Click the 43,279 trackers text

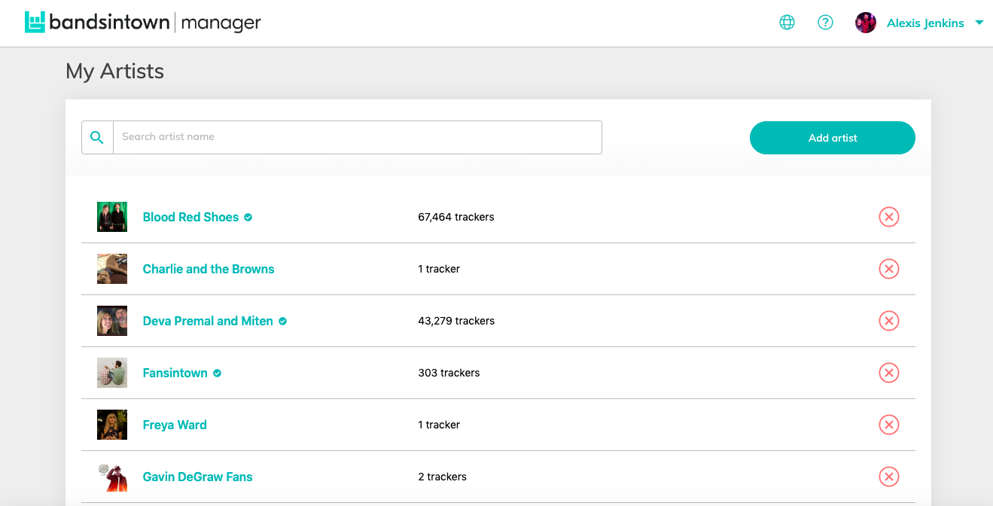456,321
